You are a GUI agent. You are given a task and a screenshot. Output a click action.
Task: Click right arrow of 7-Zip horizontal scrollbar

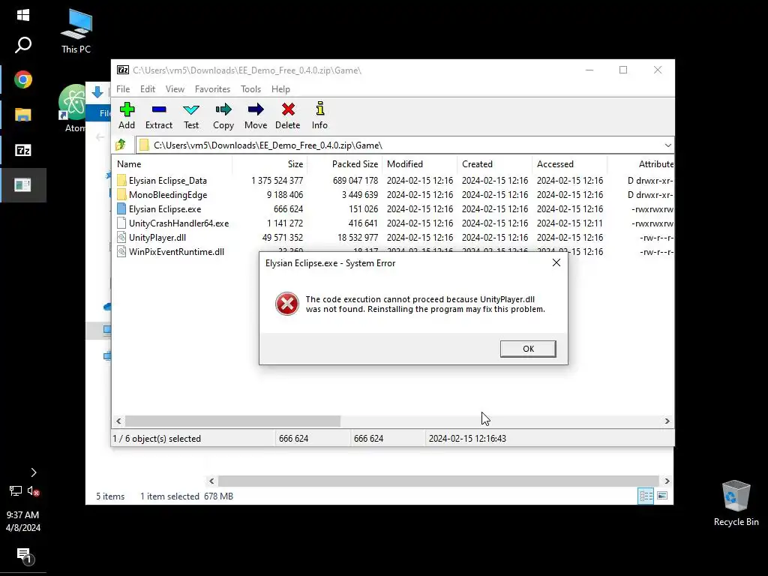pyautogui.click(x=667, y=421)
